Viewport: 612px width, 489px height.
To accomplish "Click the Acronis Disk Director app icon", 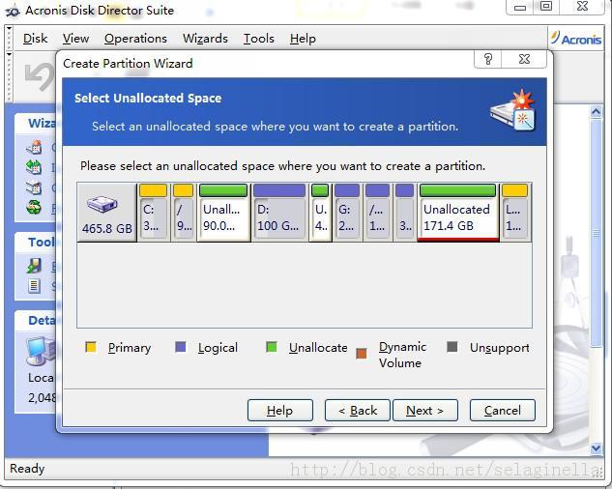I will [13, 11].
